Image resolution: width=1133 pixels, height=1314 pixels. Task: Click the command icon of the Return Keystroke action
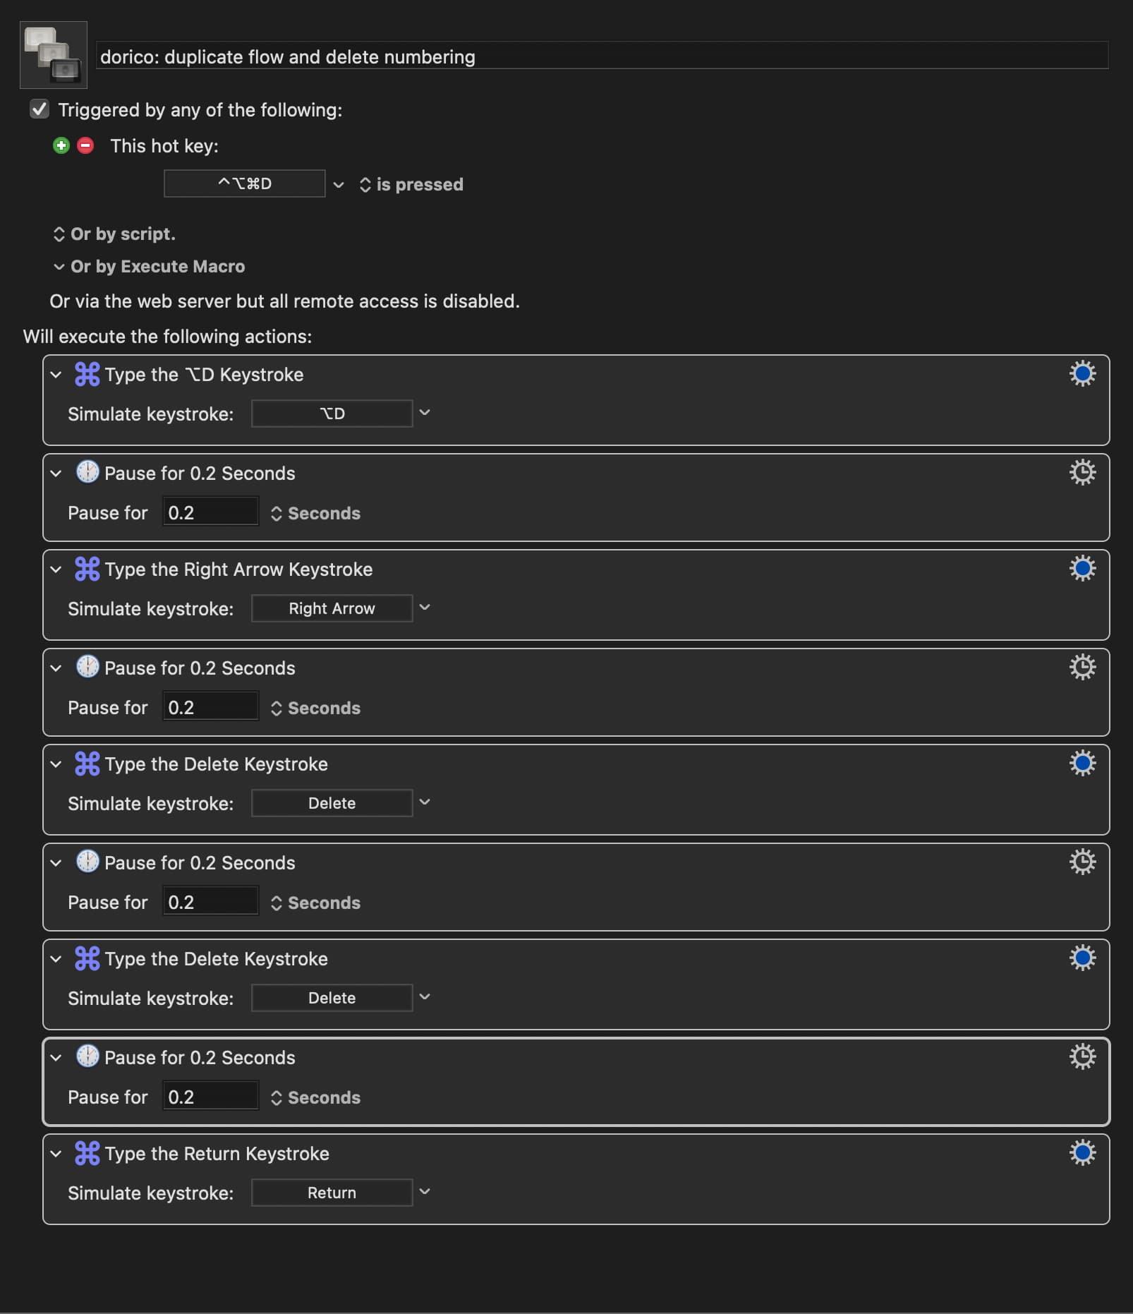pyautogui.click(x=87, y=1153)
